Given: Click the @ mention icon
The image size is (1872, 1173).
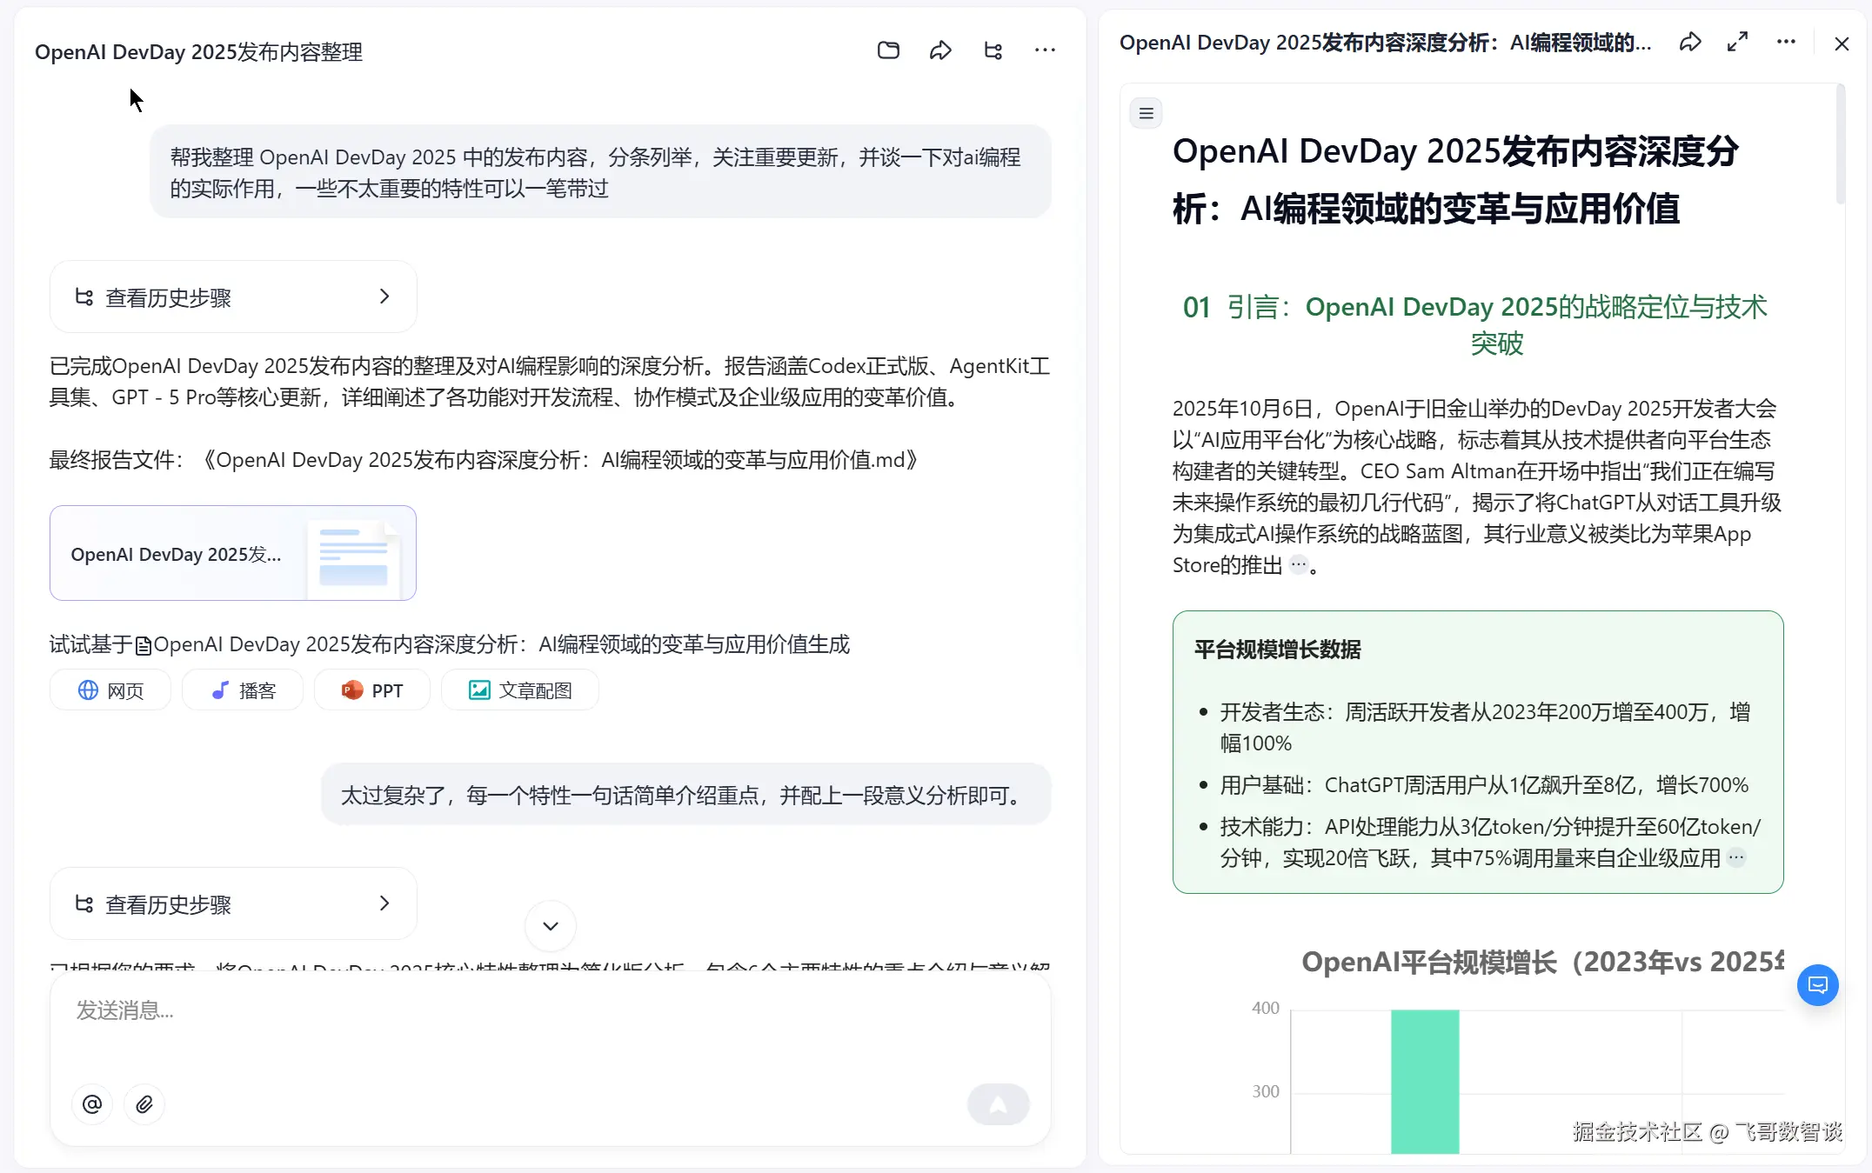Looking at the screenshot, I should [92, 1104].
